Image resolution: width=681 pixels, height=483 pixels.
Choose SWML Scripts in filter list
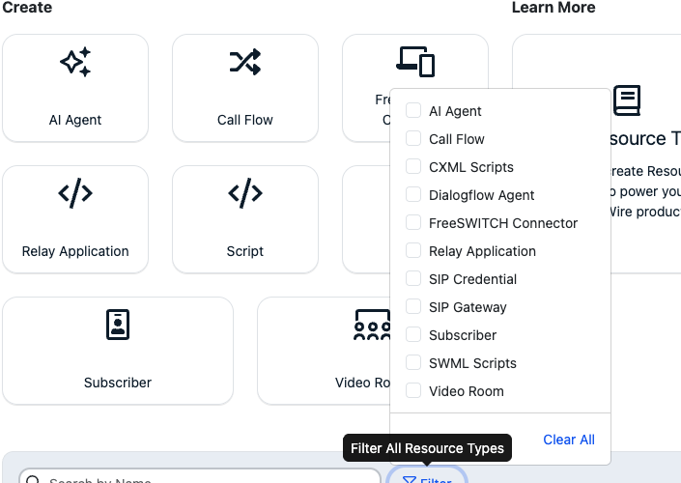tap(472, 363)
